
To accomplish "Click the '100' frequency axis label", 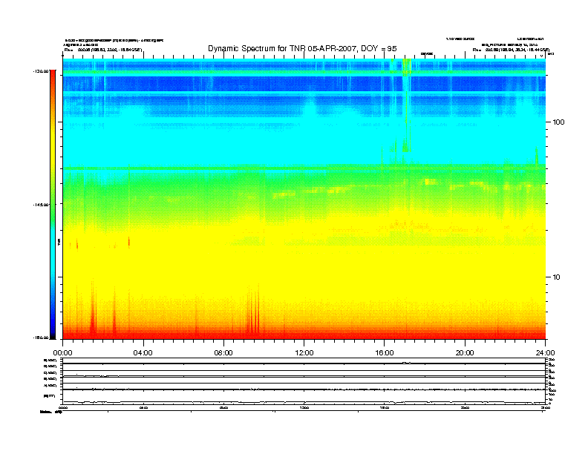I will 558,122.
